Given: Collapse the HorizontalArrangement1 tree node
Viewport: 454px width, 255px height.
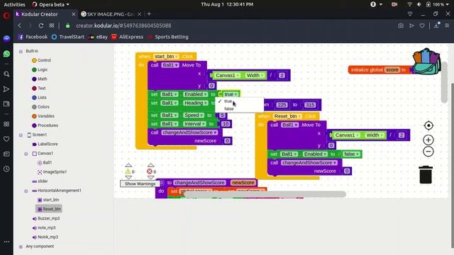Looking at the screenshot, I should tap(26, 191).
